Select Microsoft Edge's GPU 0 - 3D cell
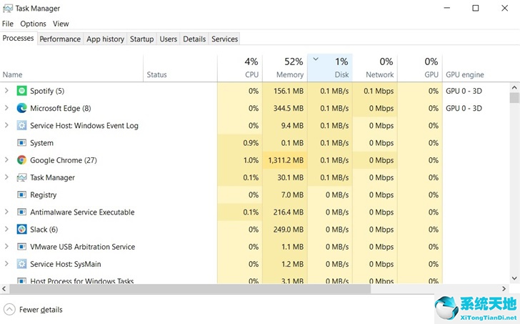Viewport: 520px width, 324px height. pos(464,108)
